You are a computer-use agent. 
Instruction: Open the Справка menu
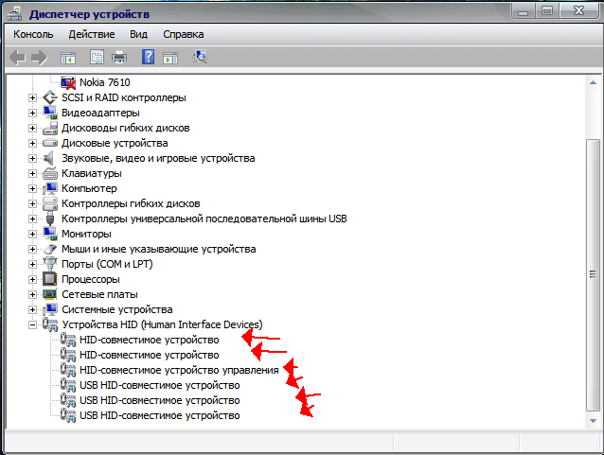(x=184, y=34)
